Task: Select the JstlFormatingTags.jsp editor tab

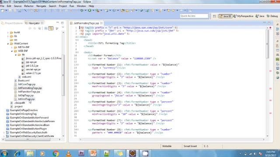Action: (86, 23)
